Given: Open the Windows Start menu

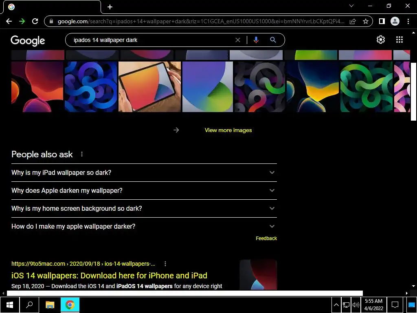Looking at the screenshot, I should pyautogui.click(x=10, y=305).
